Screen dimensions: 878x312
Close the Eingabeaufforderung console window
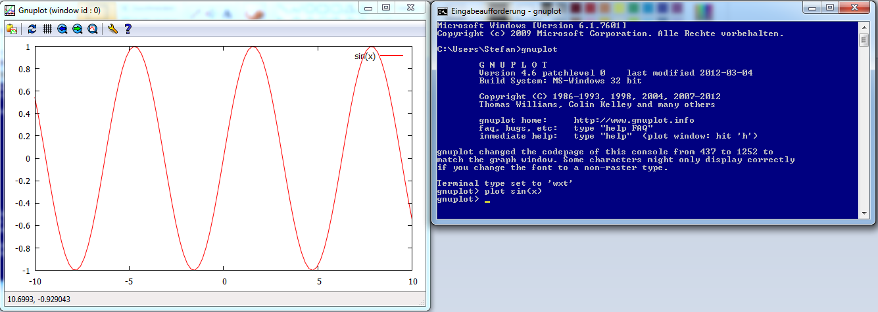(854, 7)
